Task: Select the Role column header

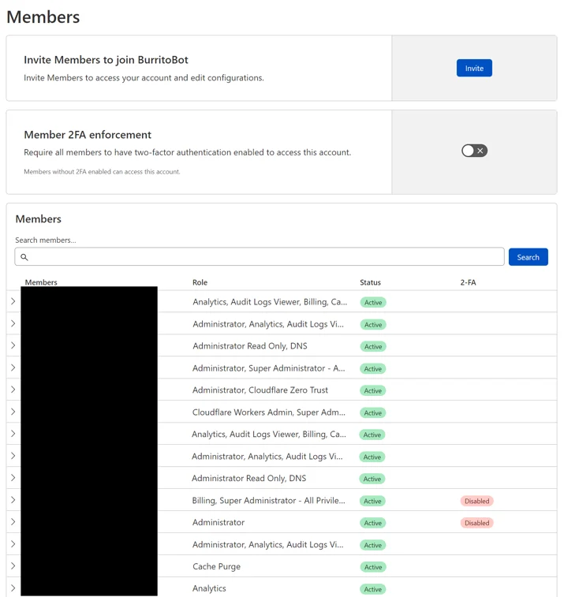Action: coord(200,282)
